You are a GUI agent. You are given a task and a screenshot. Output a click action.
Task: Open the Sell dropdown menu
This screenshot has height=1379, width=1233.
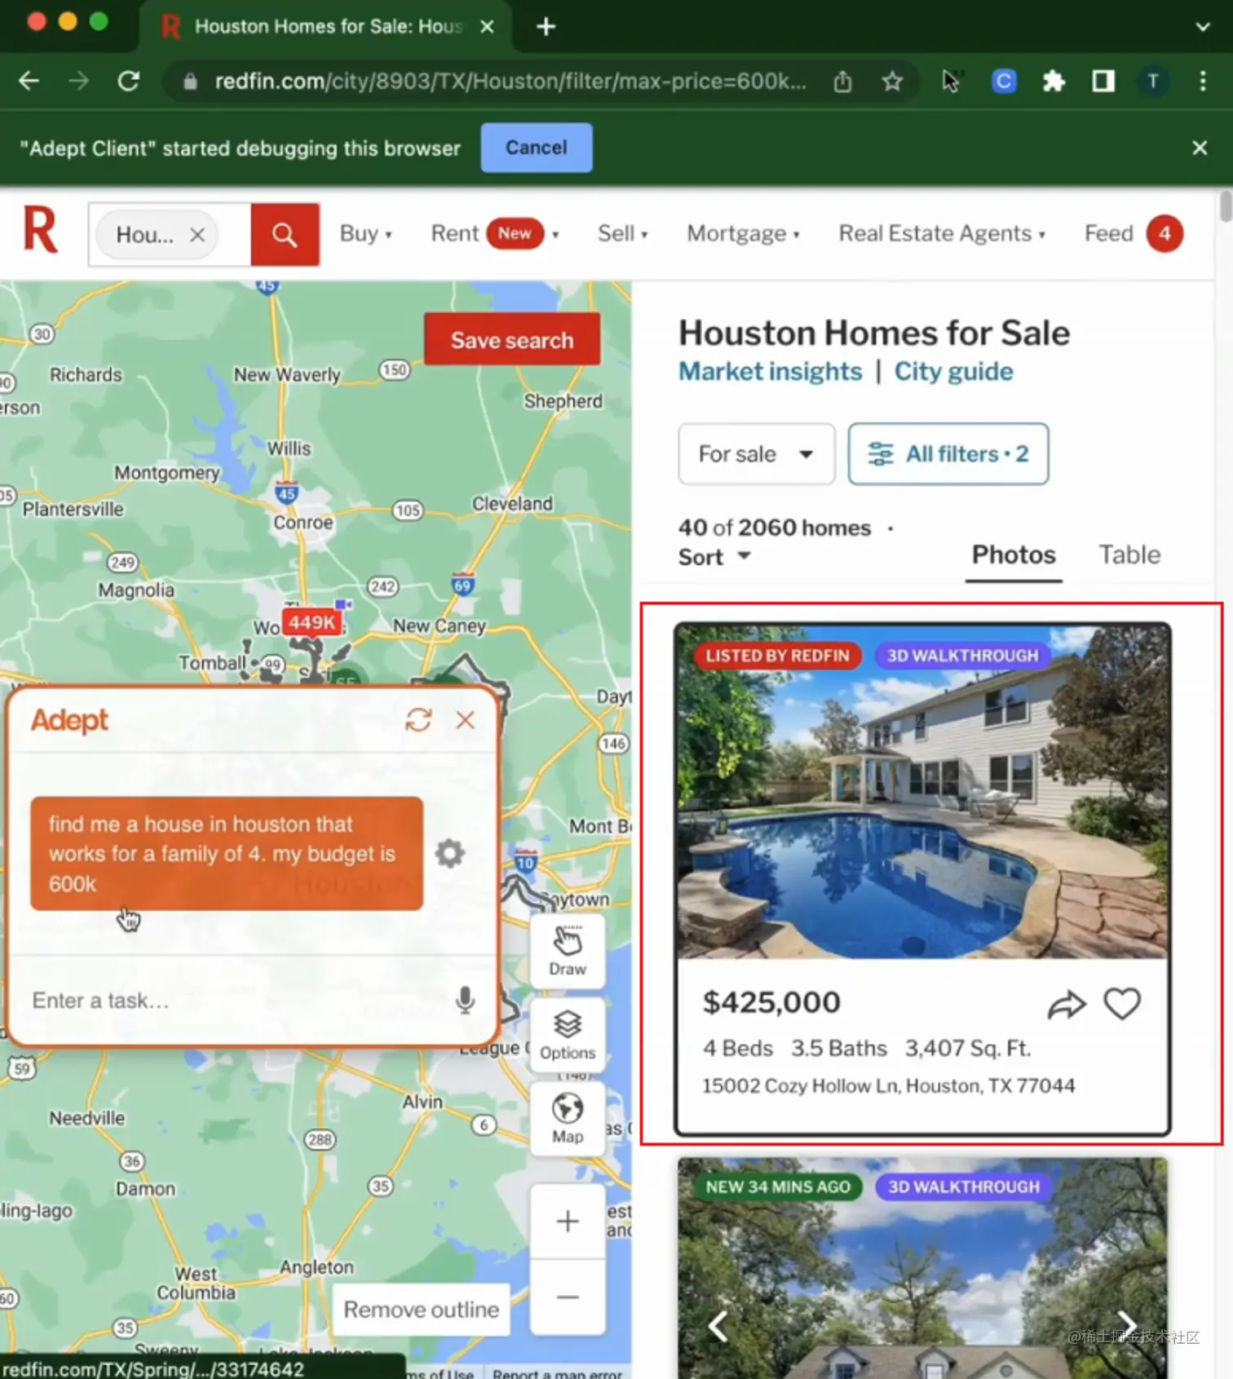pyautogui.click(x=623, y=233)
